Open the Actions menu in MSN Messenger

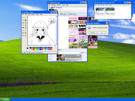59,5
